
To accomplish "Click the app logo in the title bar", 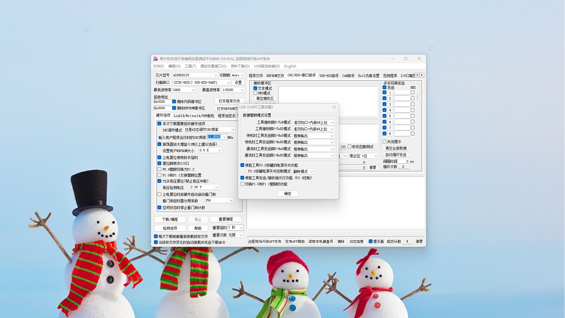I will [x=156, y=59].
